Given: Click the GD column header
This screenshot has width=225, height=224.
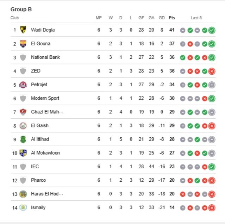Looking at the screenshot, I should click(x=162, y=18).
